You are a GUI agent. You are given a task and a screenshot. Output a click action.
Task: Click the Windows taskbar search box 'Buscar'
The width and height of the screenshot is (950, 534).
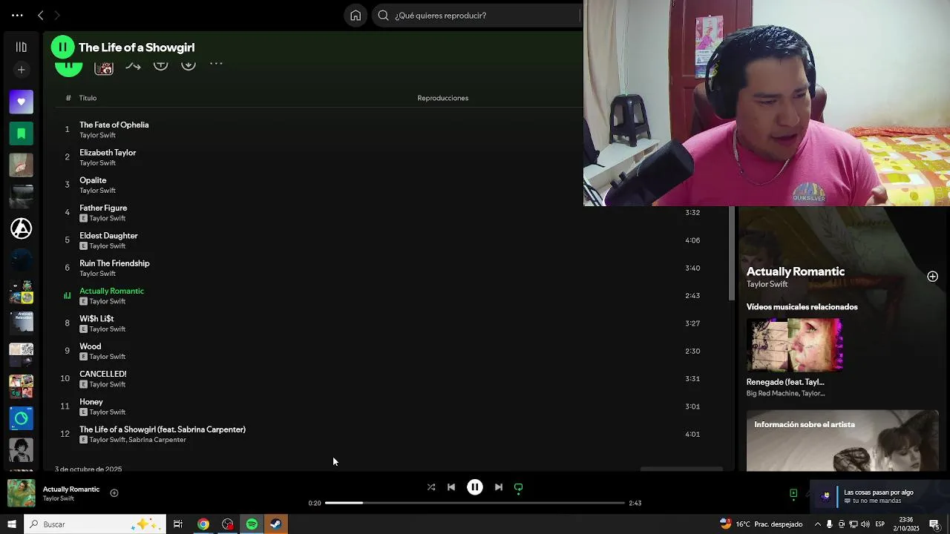(94, 524)
